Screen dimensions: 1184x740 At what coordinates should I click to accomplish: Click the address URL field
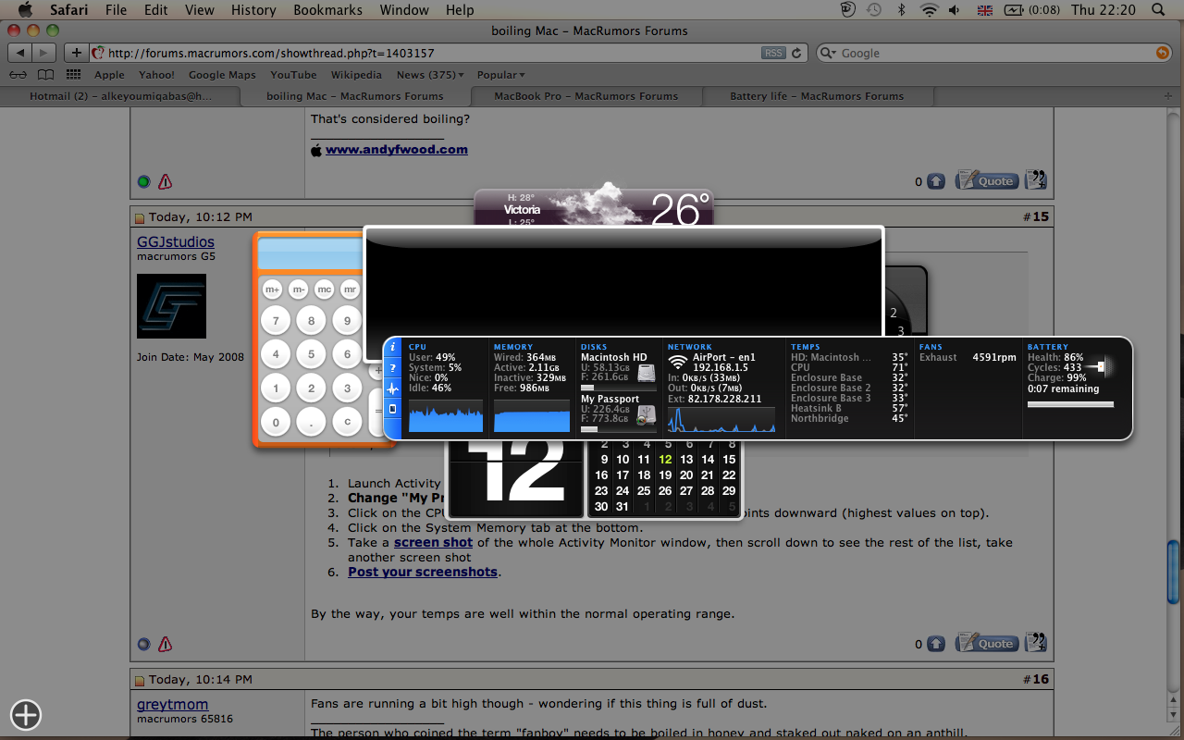tap(449, 53)
